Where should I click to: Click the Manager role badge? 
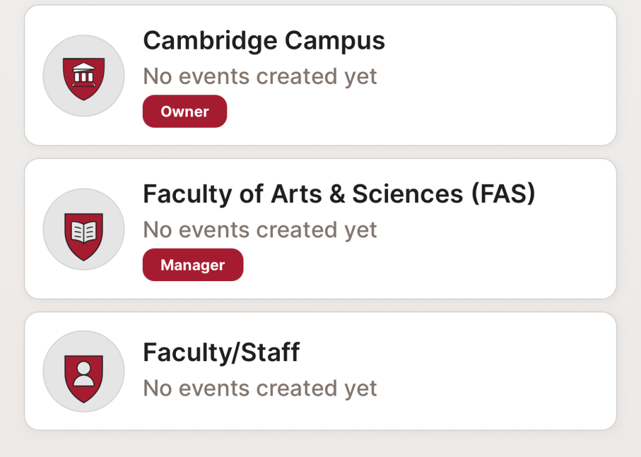pyautogui.click(x=193, y=265)
